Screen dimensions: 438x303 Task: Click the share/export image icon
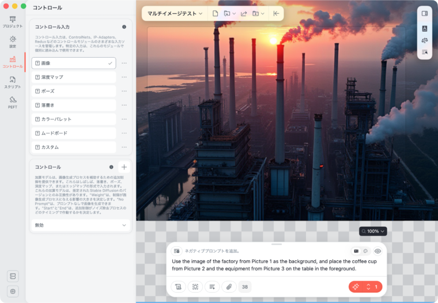click(x=244, y=13)
